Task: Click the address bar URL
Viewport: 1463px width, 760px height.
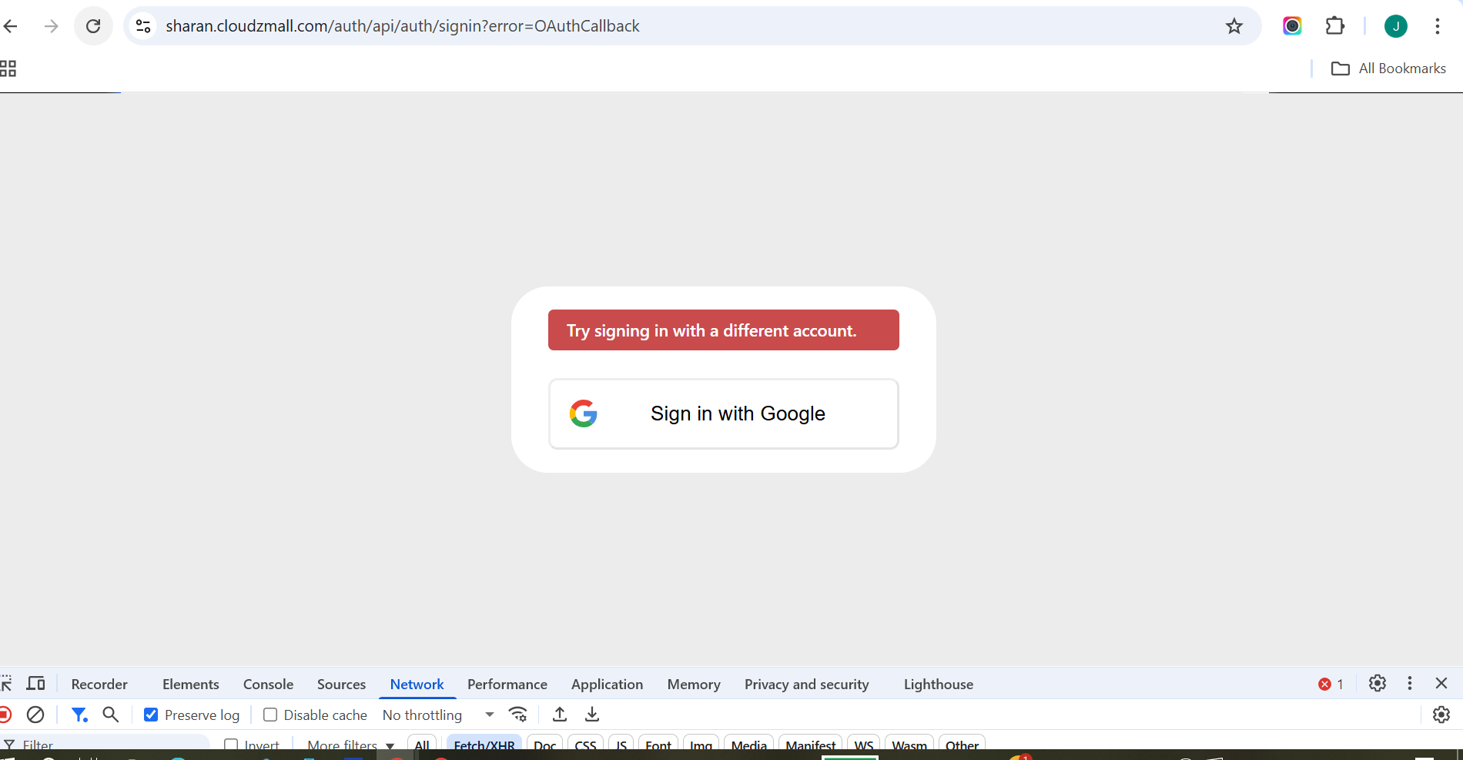Action: [403, 26]
